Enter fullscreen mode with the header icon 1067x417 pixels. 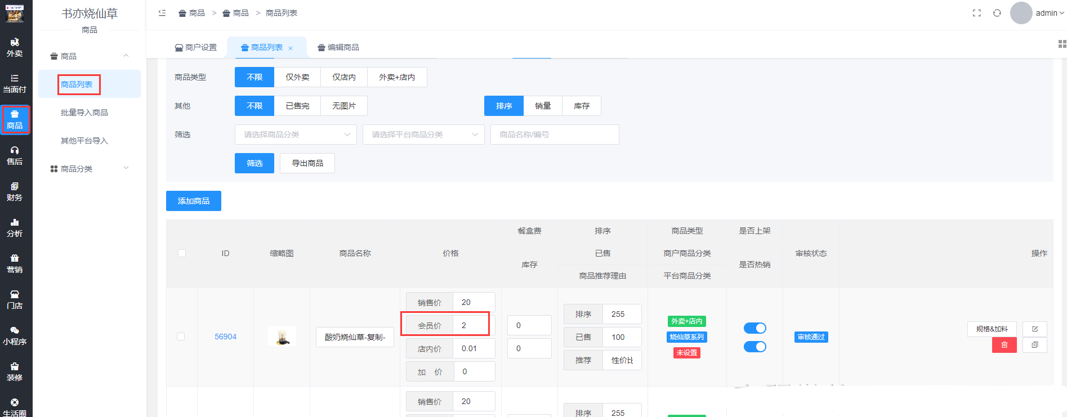click(977, 13)
